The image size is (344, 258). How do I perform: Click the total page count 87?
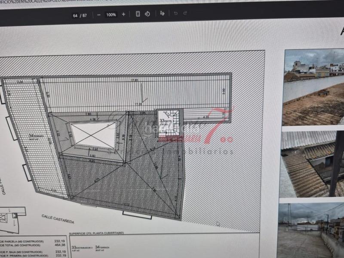pyautogui.click(x=85, y=15)
